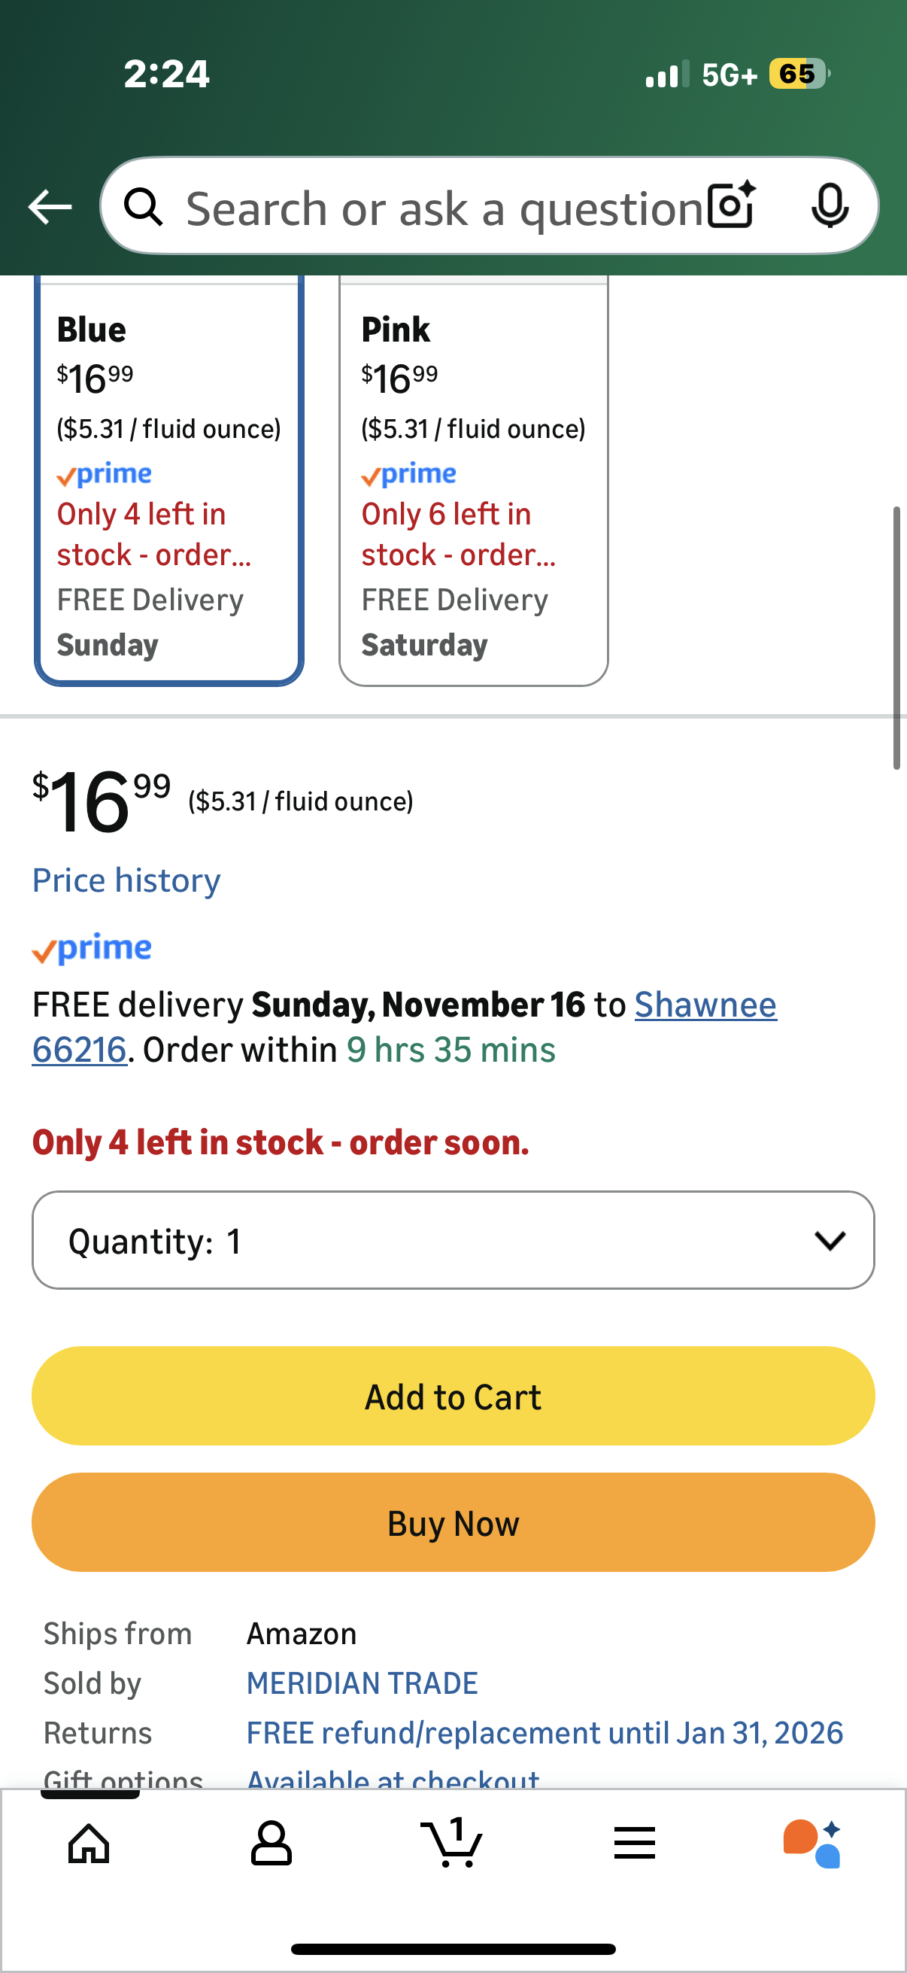Open the hamburger menu tab

pos(634,1844)
